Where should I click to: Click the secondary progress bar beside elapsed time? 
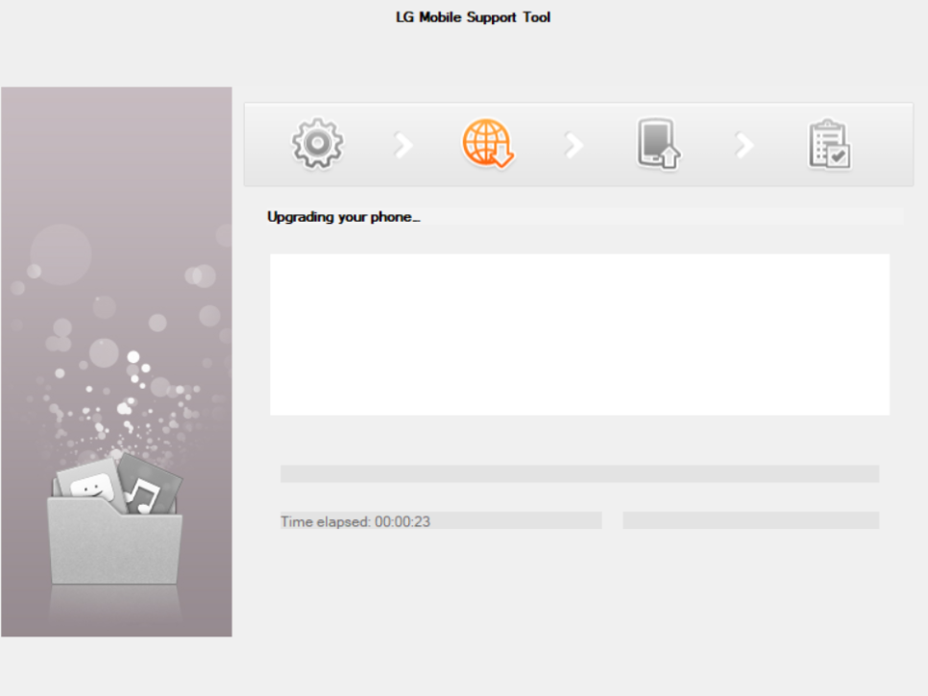pyautogui.click(x=750, y=520)
